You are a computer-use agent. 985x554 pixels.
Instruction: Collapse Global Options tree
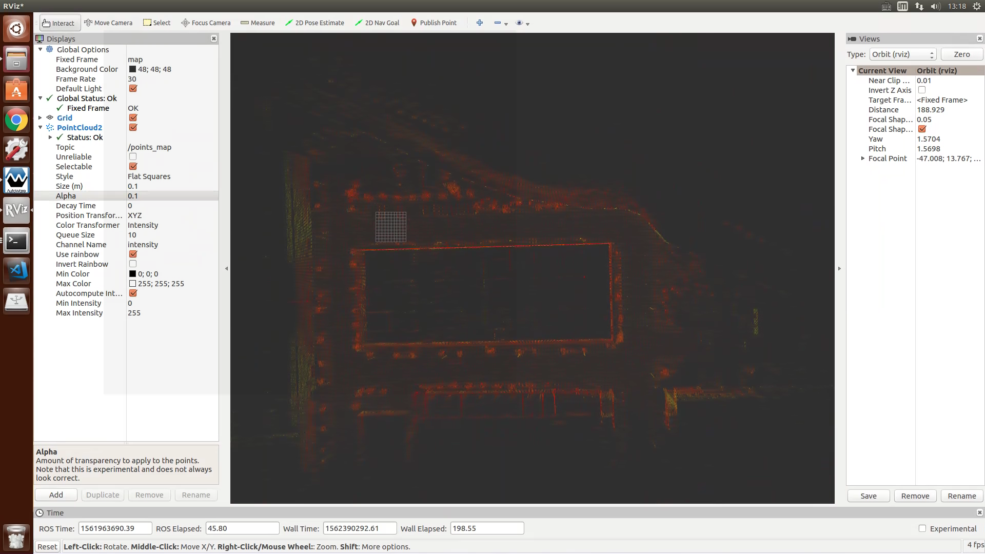pyautogui.click(x=41, y=49)
